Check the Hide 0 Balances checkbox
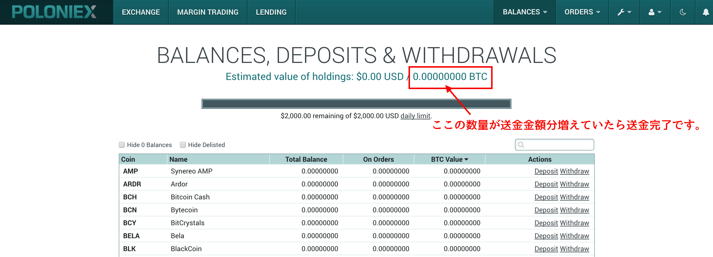This screenshot has width=713, height=257. pyautogui.click(x=122, y=145)
